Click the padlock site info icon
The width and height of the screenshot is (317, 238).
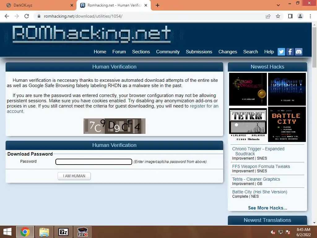click(x=39, y=16)
